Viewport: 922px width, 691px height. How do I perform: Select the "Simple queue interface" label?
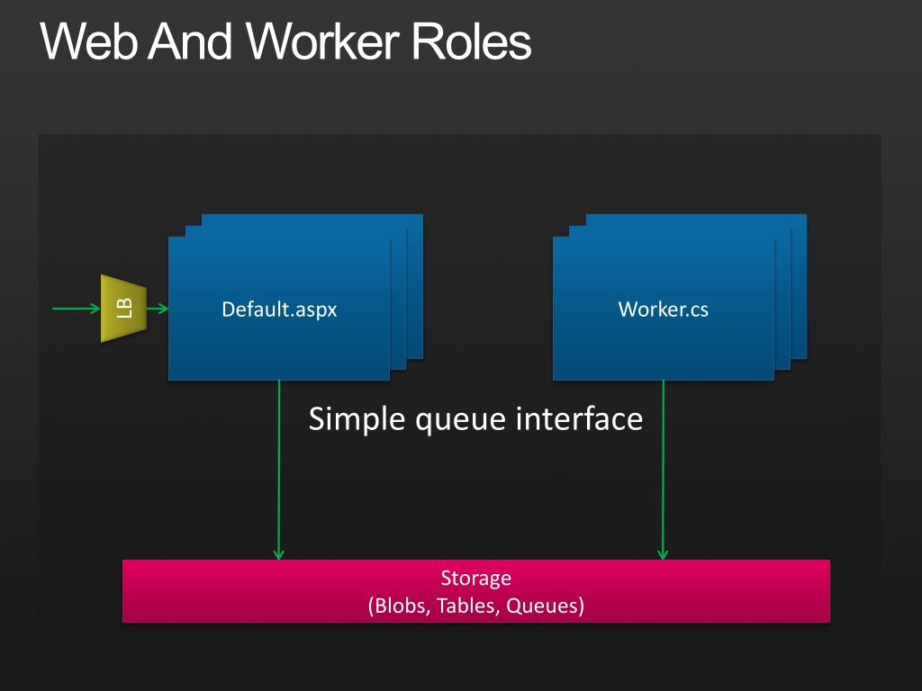click(x=475, y=419)
